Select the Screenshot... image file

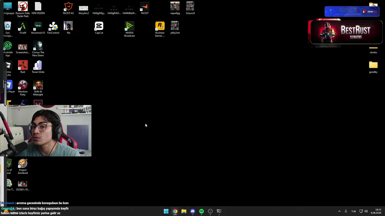click(23, 49)
